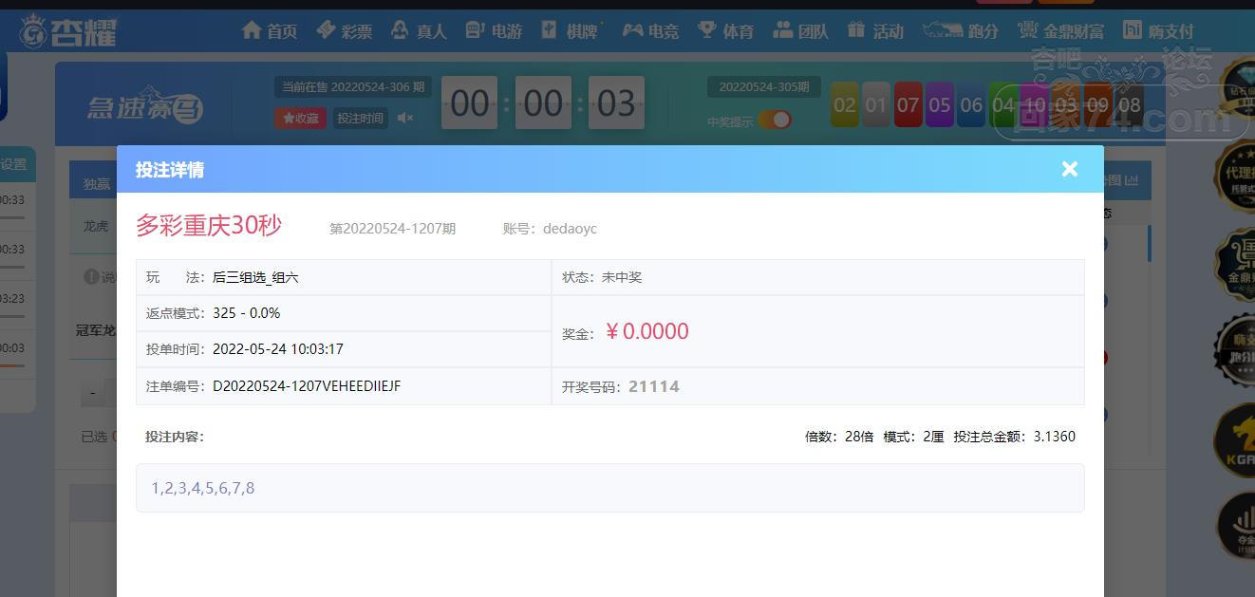Open the 电游 menu item

click(494, 30)
